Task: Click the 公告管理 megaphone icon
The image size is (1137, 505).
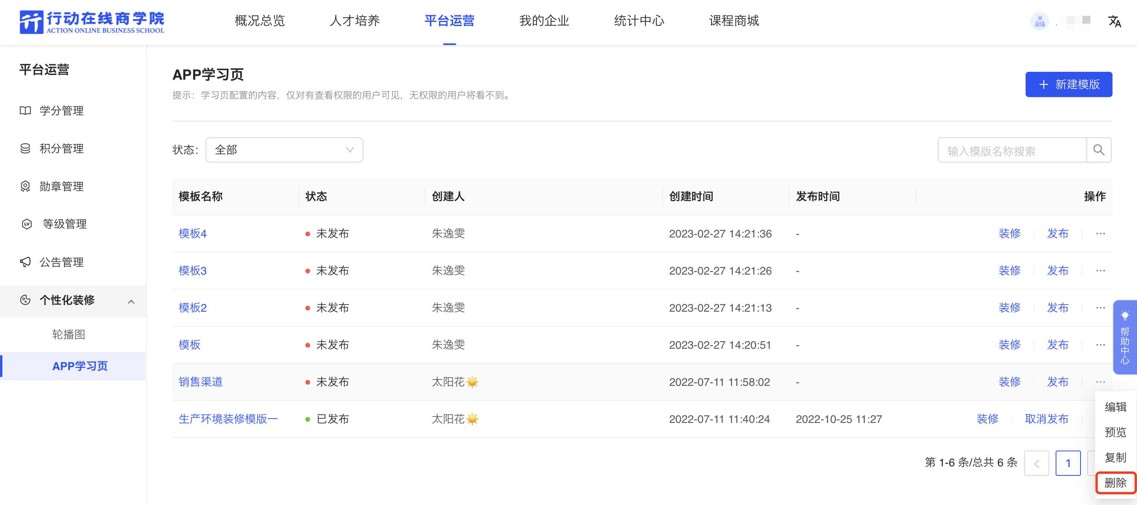Action: [x=25, y=262]
